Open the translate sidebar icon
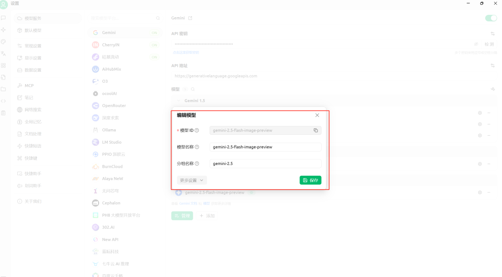This screenshot has height=277, width=502. point(4,53)
